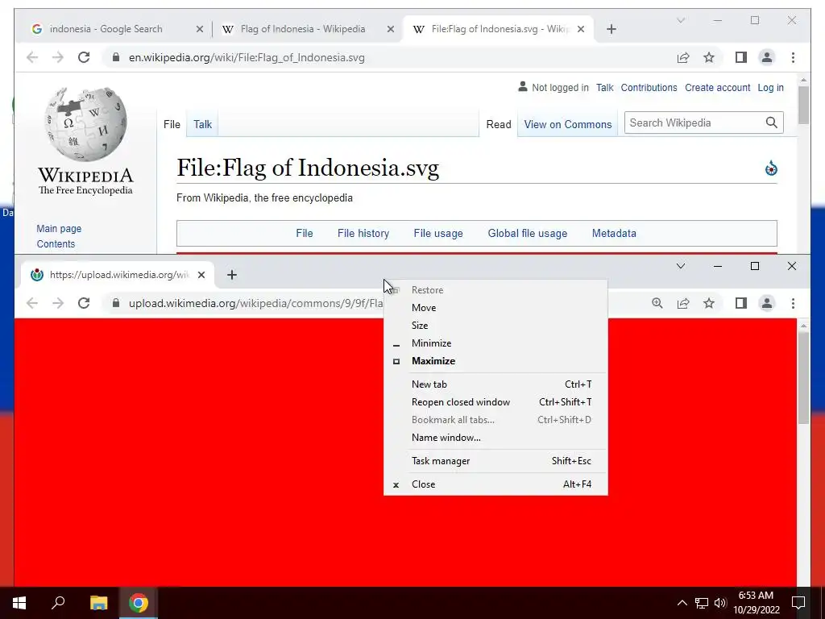
Task: Open the notification center icon
Action: click(x=798, y=603)
